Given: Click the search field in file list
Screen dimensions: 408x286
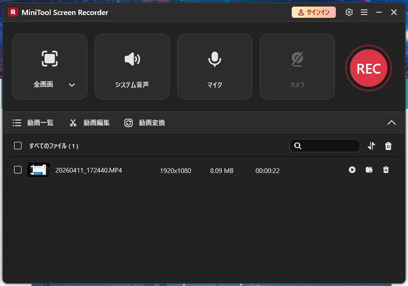Looking at the screenshot, I should tap(328, 146).
